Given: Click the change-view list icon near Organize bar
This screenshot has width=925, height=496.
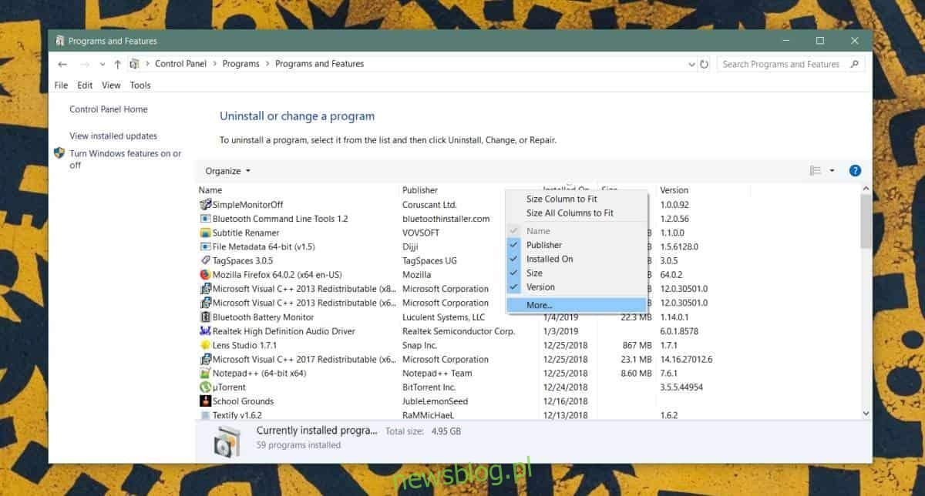Looking at the screenshot, I should click(816, 170).
